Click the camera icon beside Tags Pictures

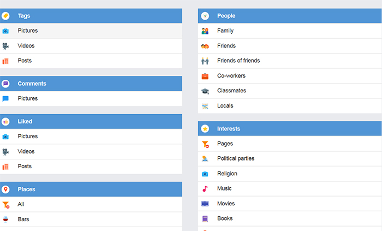coord(5,31)
